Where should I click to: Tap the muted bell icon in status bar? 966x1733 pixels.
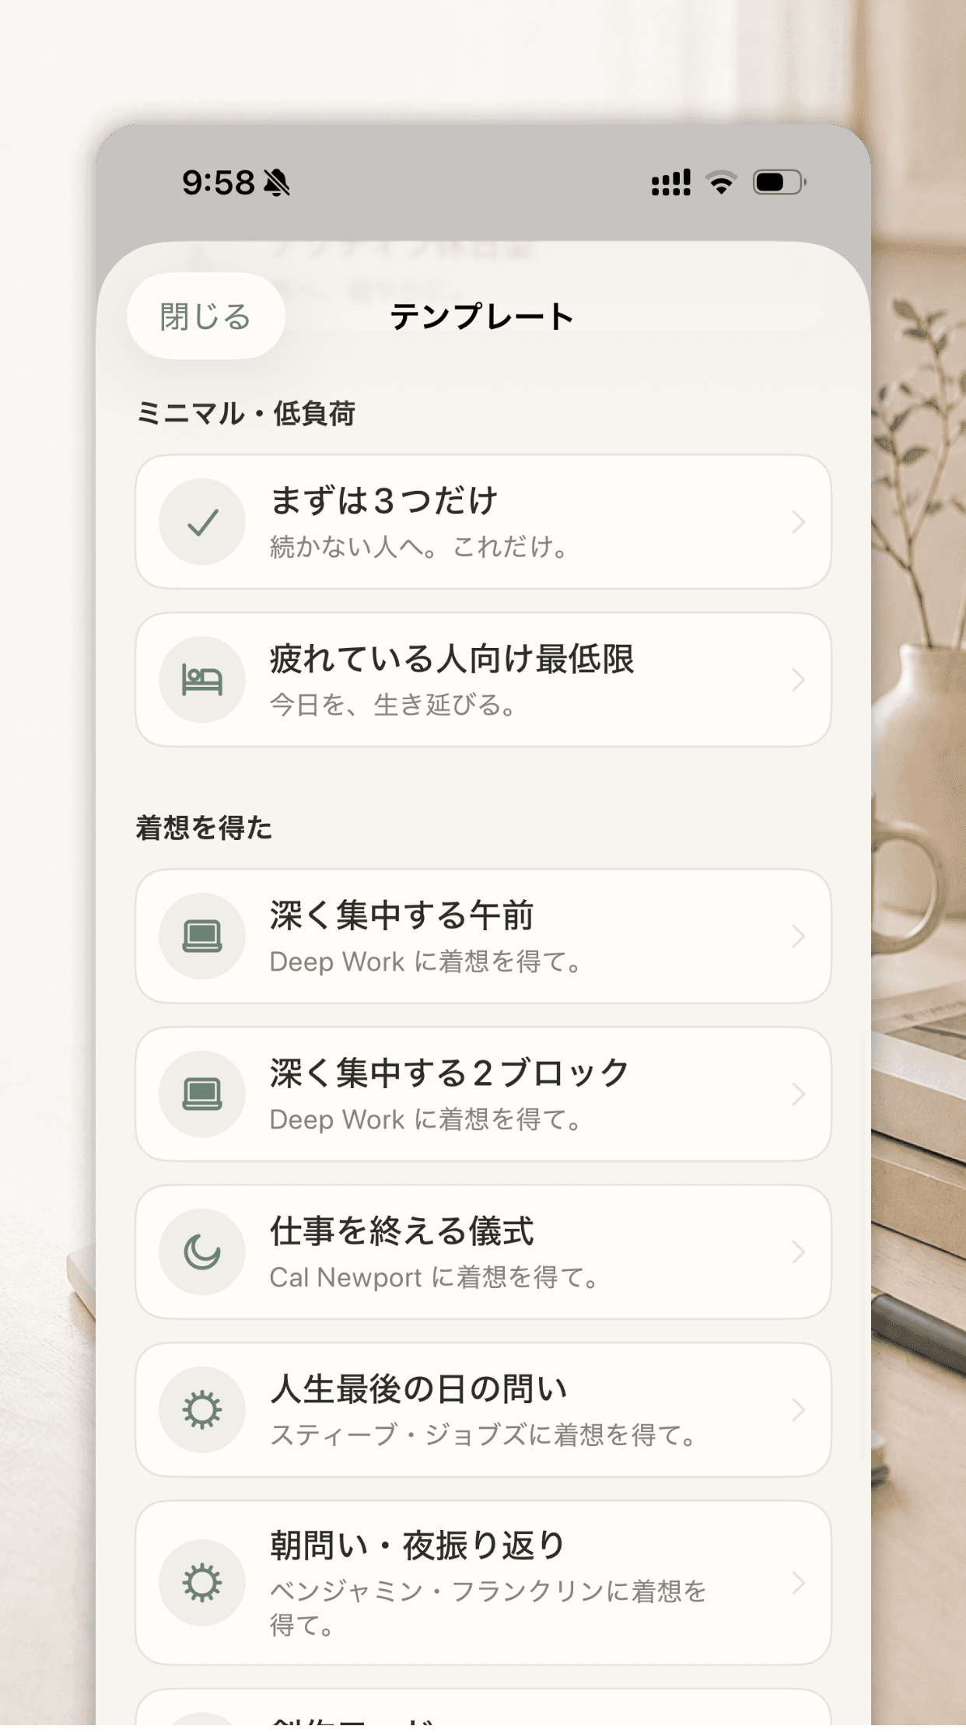pyautogui.click(x=277, y=183)
